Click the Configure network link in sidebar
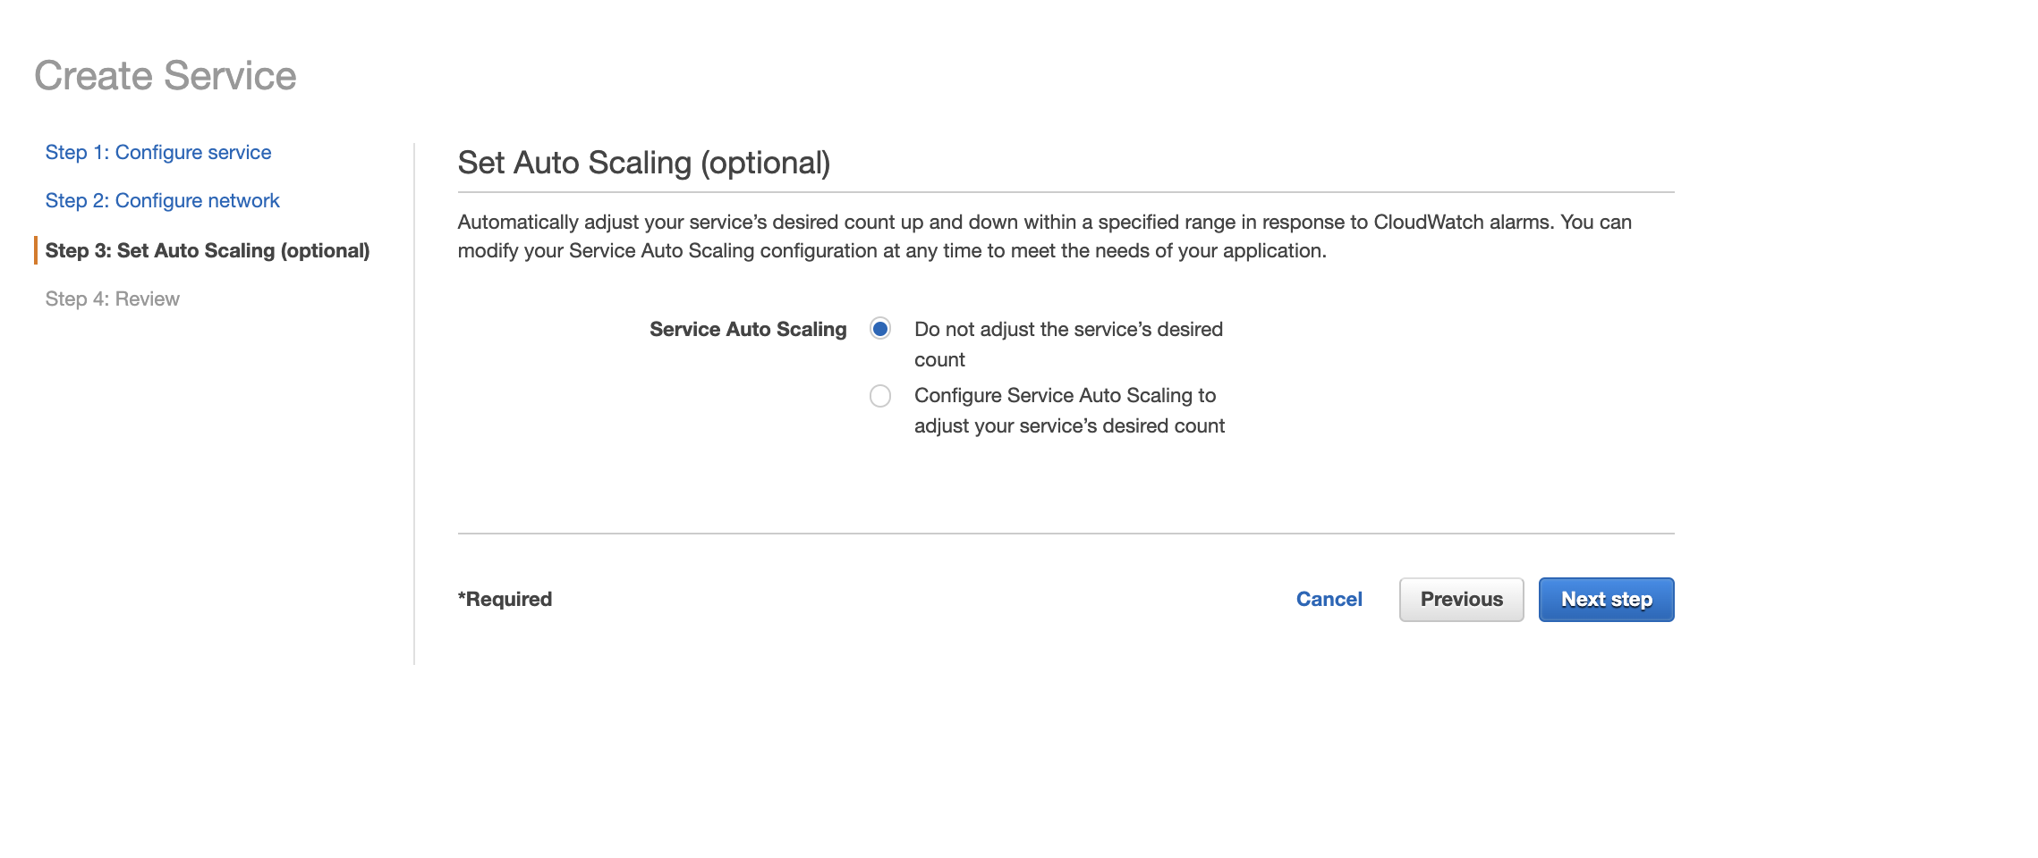Image resolution: width=2038 pixels, height=858 pixels. (162, 200)
